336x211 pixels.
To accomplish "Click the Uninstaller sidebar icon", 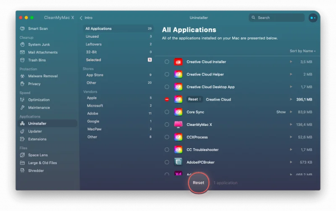I will click(x=22, y=123).
